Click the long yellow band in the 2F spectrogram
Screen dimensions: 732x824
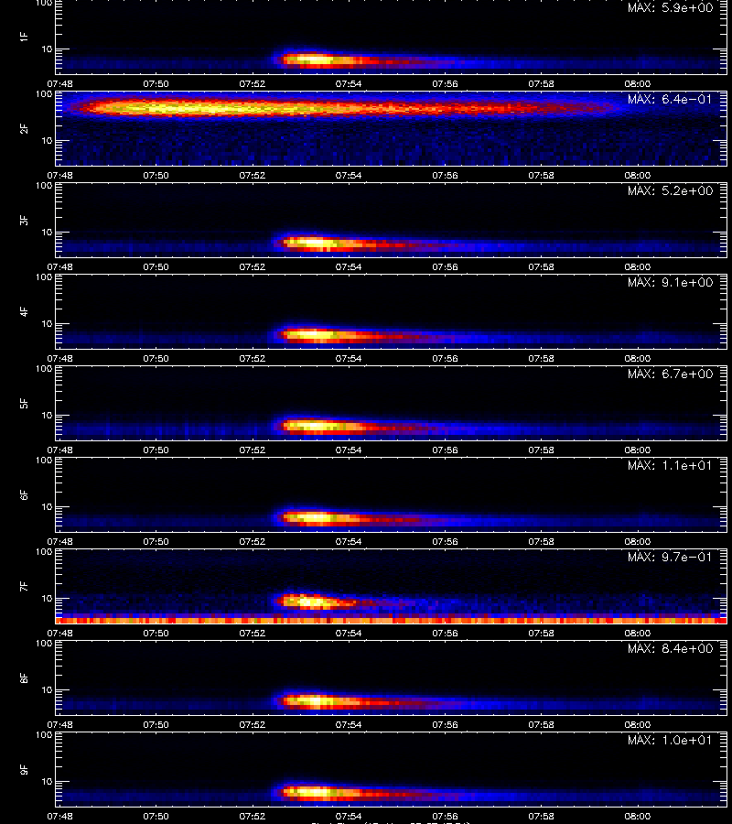pyautogui.click(x=210, y=108)
